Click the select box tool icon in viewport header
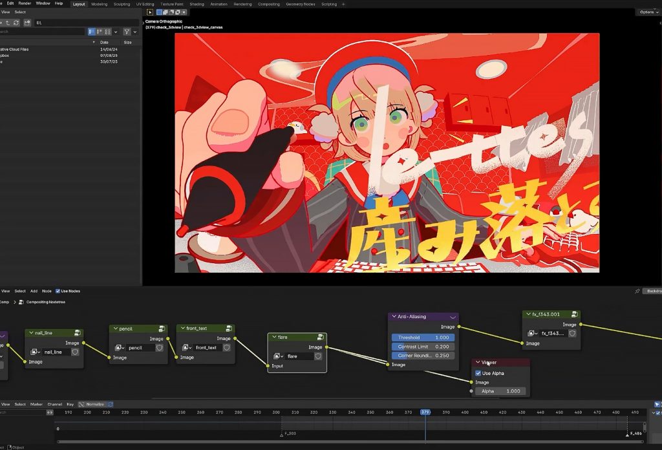Screen dimensions: 662x450 pos(151,12)
